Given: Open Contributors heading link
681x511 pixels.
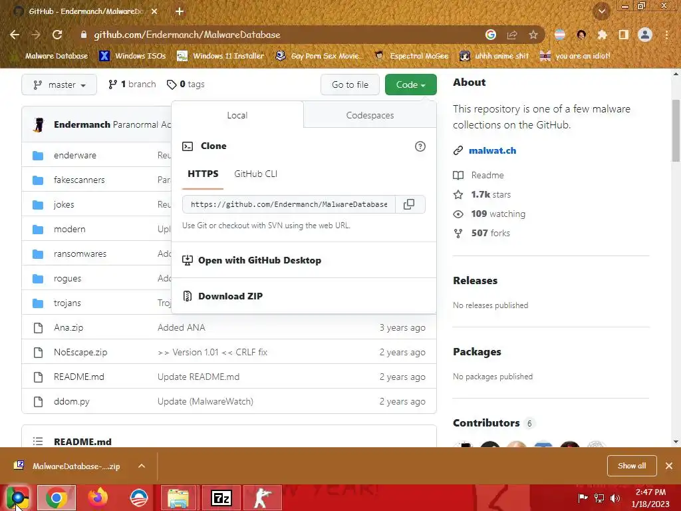Looking at the screenshot, I should (x=486, y=423).
